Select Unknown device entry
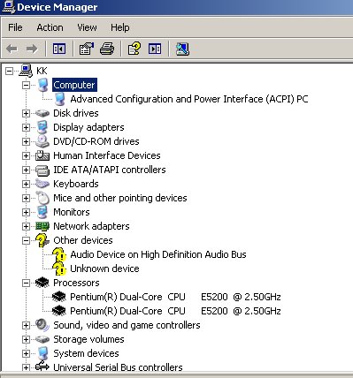This screenshot has width=353, height=378. click(104, 268)
